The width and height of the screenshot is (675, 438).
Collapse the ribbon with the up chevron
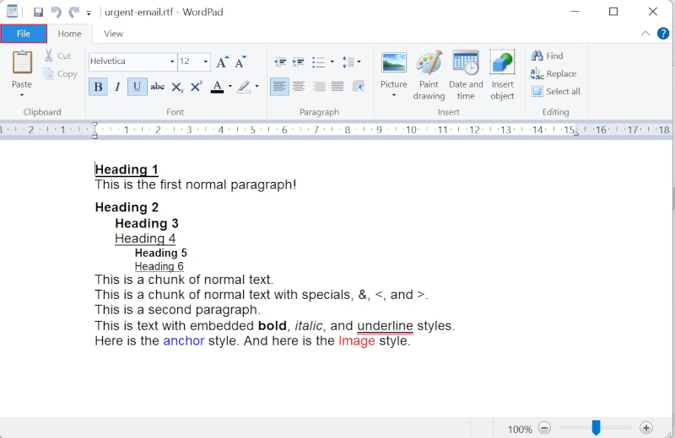645,34
